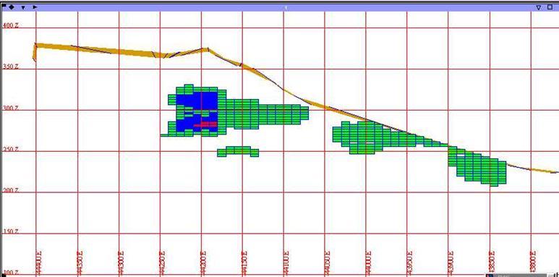The image size is (559, 277).
Task: Select the small isolated green block group near 250 Z
Action: point(238,151)
